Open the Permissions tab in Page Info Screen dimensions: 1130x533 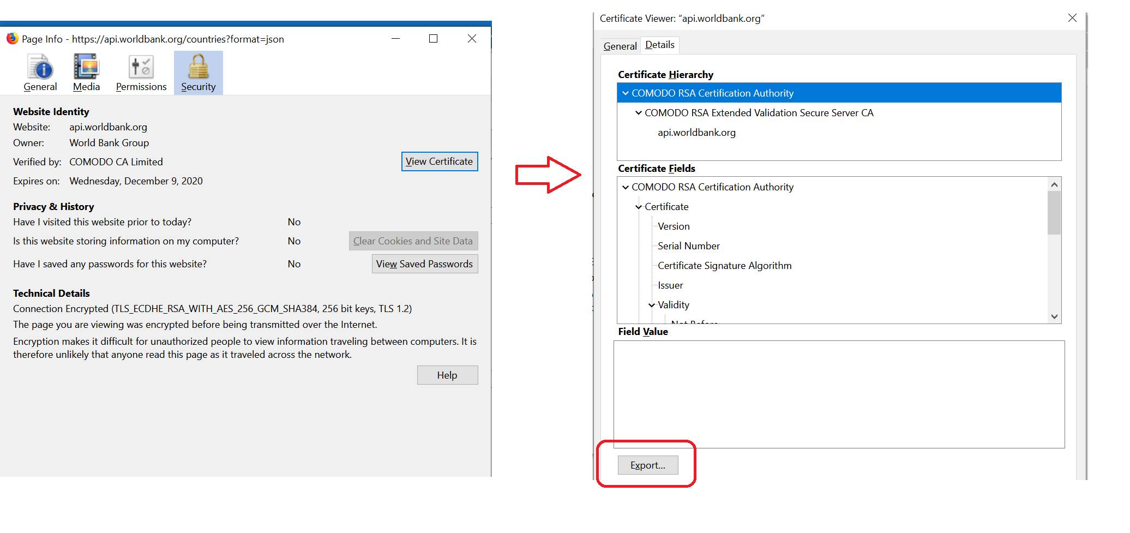141,73
